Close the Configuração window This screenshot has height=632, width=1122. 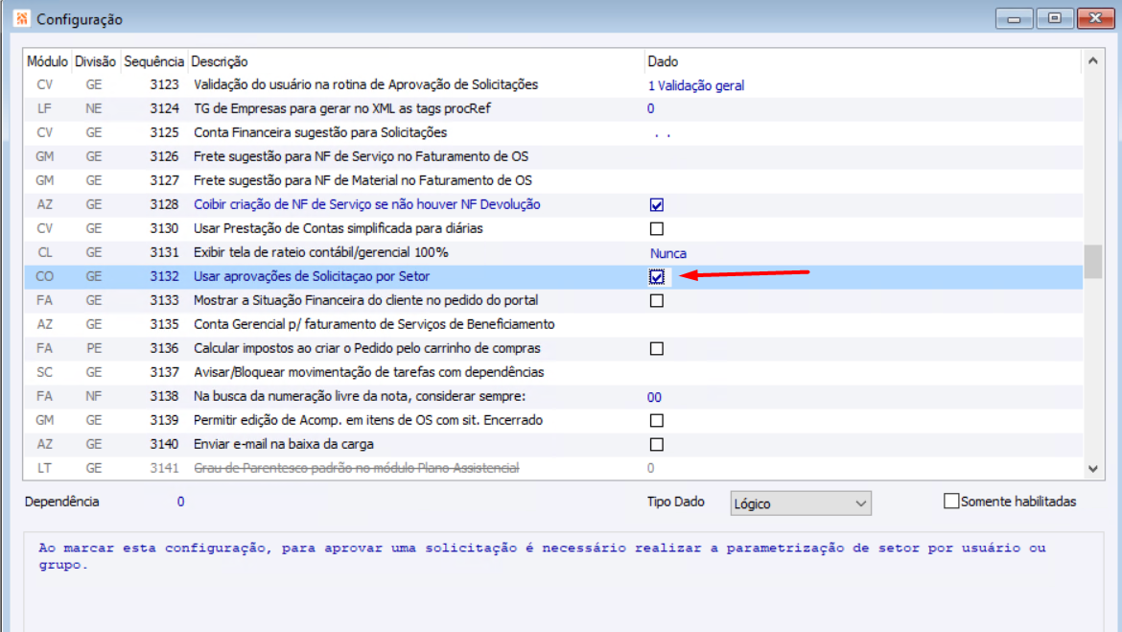click(1095, 18)
